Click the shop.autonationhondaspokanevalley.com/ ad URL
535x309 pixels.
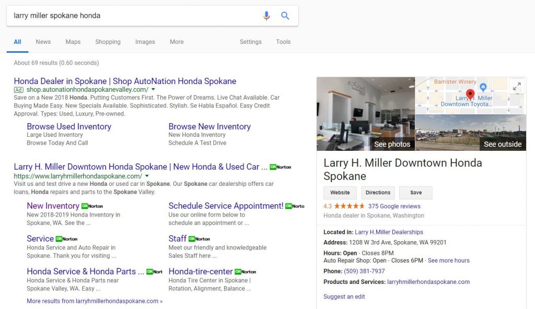(x=87, y=90)
